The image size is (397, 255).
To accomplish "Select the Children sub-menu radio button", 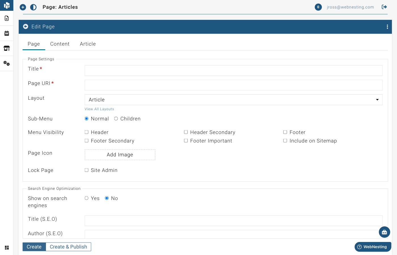I will (x=116, y=118).
